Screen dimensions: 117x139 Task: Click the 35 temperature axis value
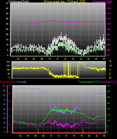click(x=108, y=92)
